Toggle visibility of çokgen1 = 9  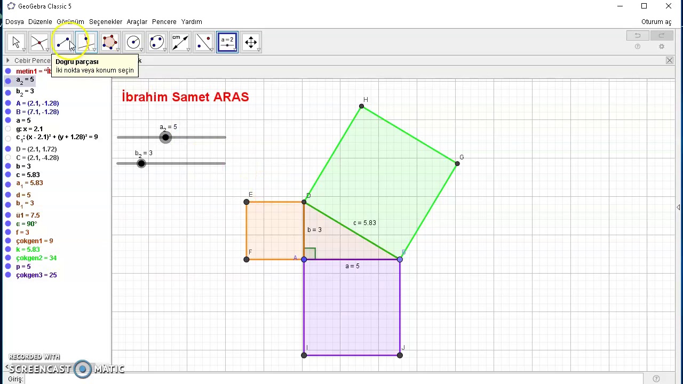[x=8, y=241]
